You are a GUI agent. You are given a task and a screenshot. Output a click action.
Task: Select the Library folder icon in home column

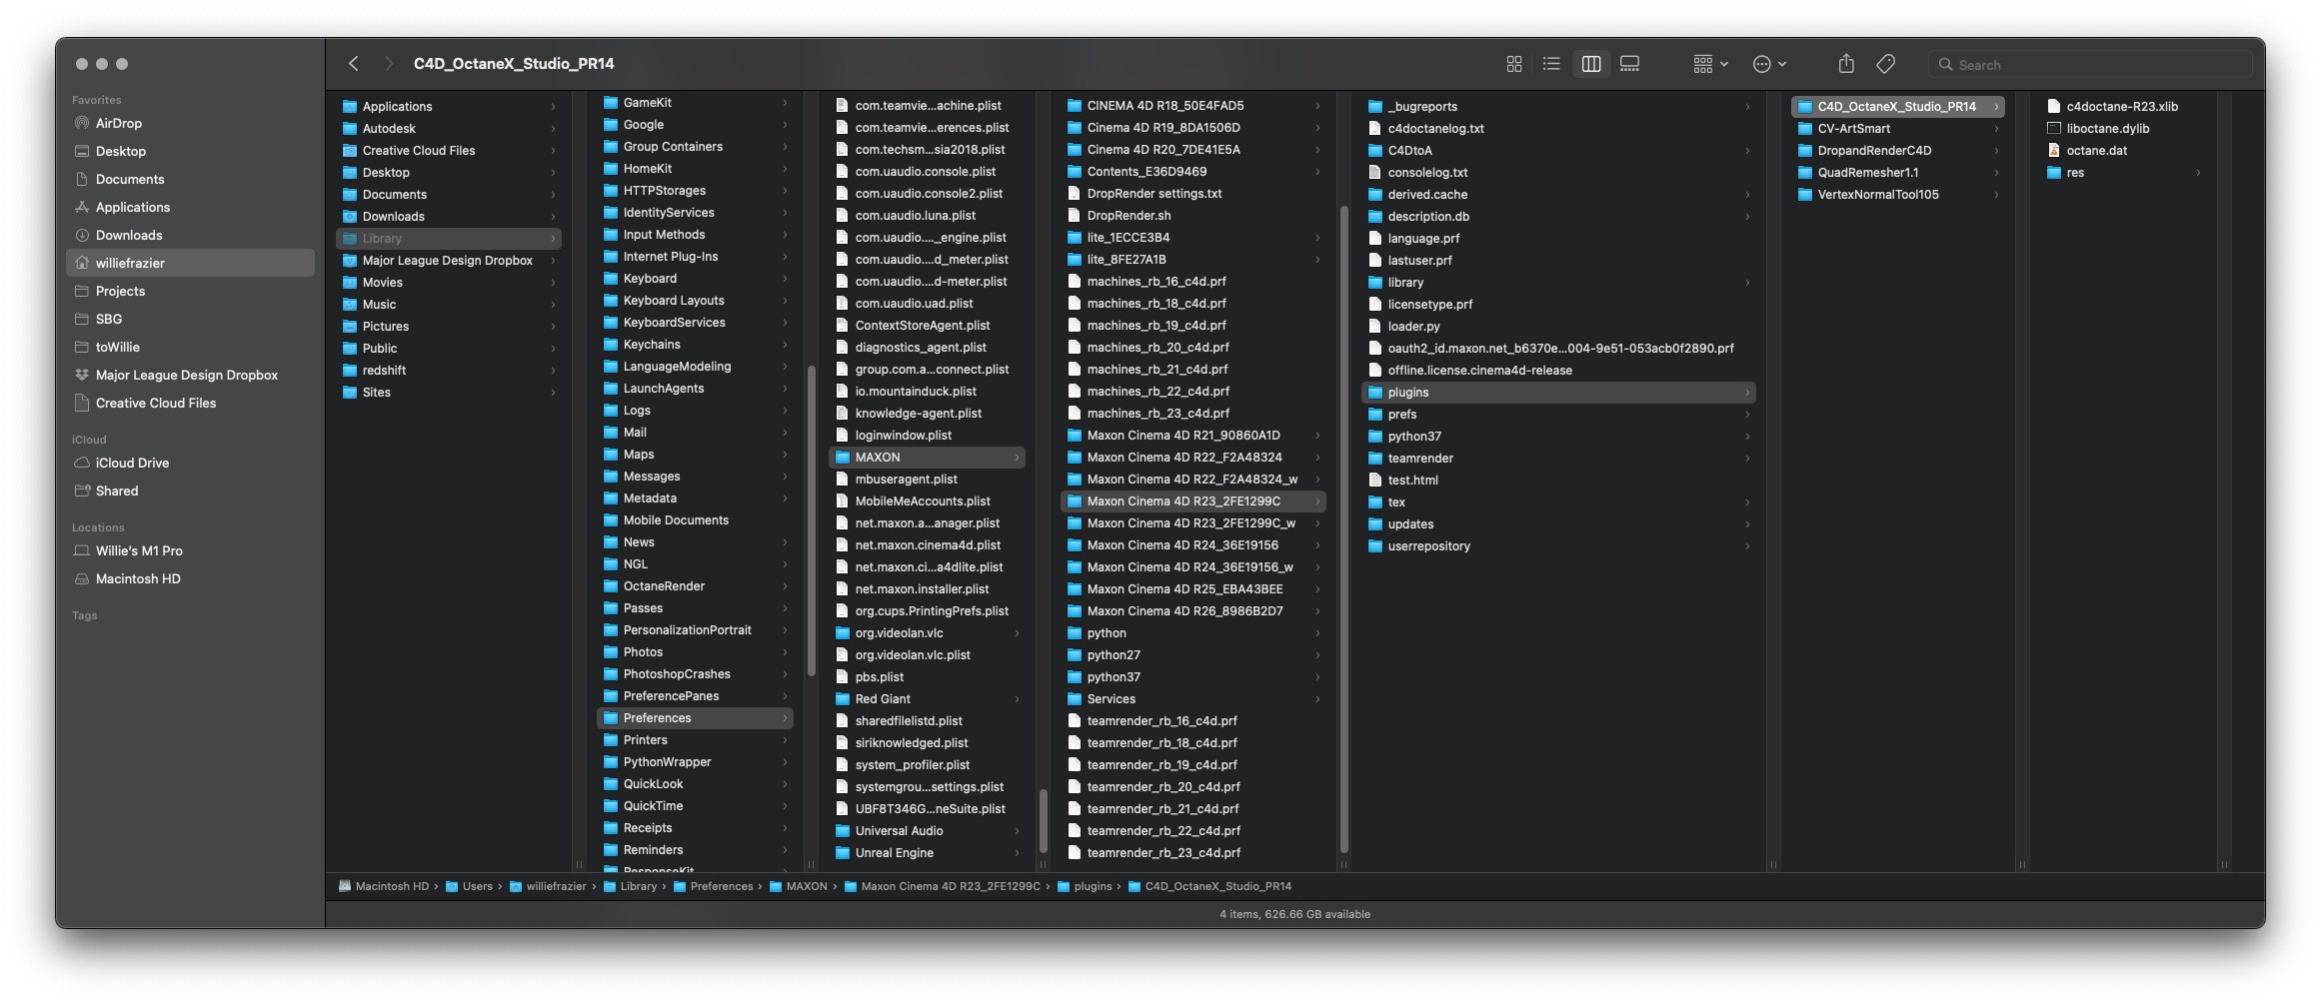click(x=350, y=239)
